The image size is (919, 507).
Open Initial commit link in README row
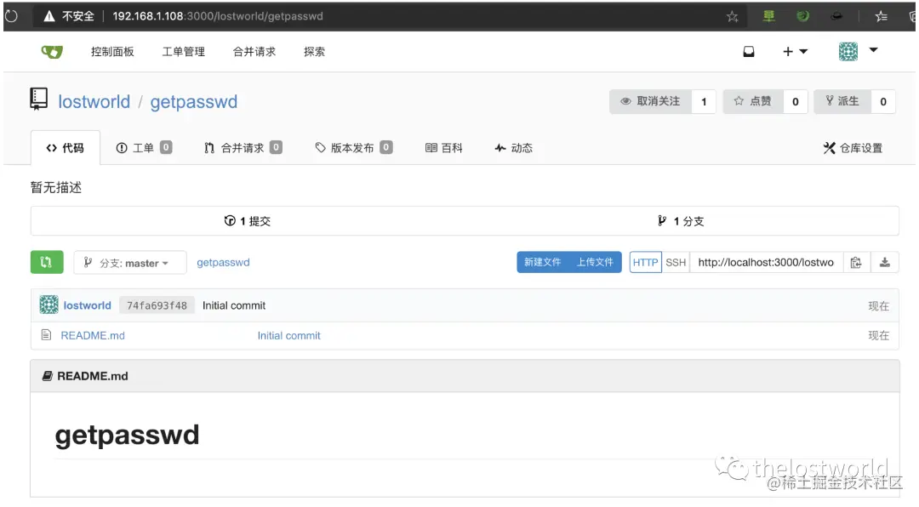[289, 335]
